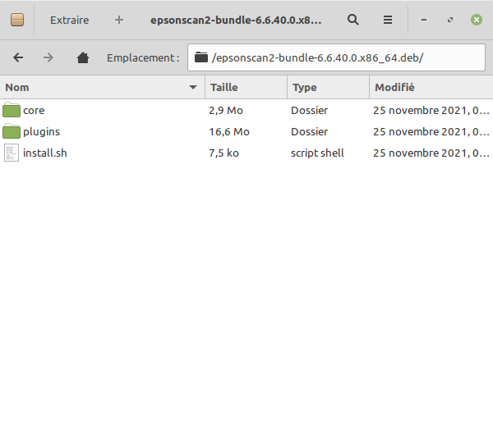Image resolution: width=493 pixels, height=434 pixels.
Task: Click the window title epsonscan2-bundle
Action: 236,20
